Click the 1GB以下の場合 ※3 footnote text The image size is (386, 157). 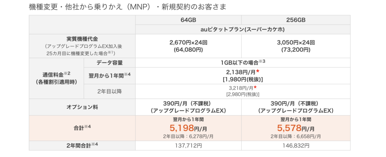[243, 63]
